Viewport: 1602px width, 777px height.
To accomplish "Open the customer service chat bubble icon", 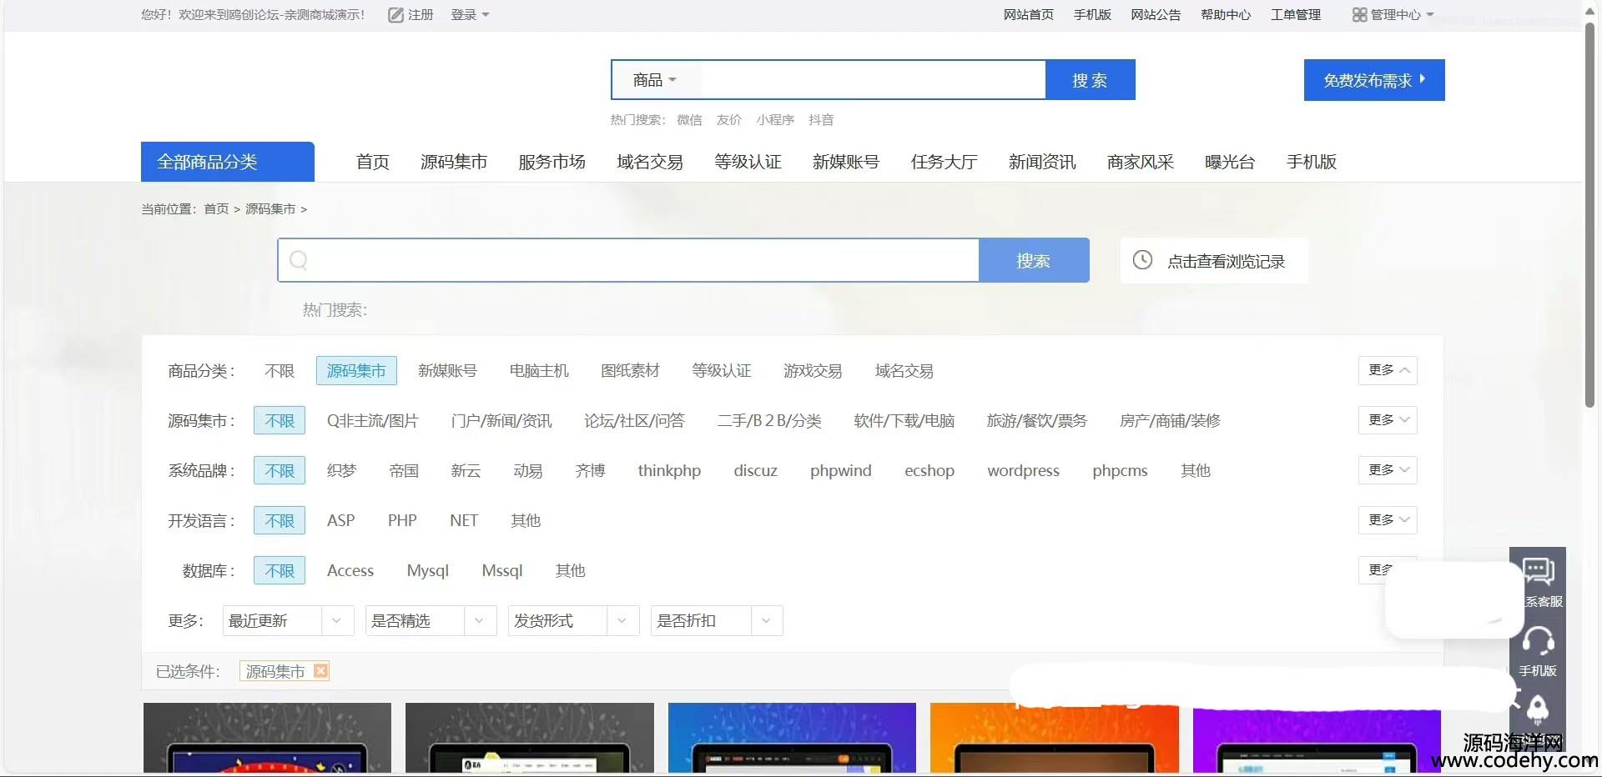I will click(x=1538, y=572).
